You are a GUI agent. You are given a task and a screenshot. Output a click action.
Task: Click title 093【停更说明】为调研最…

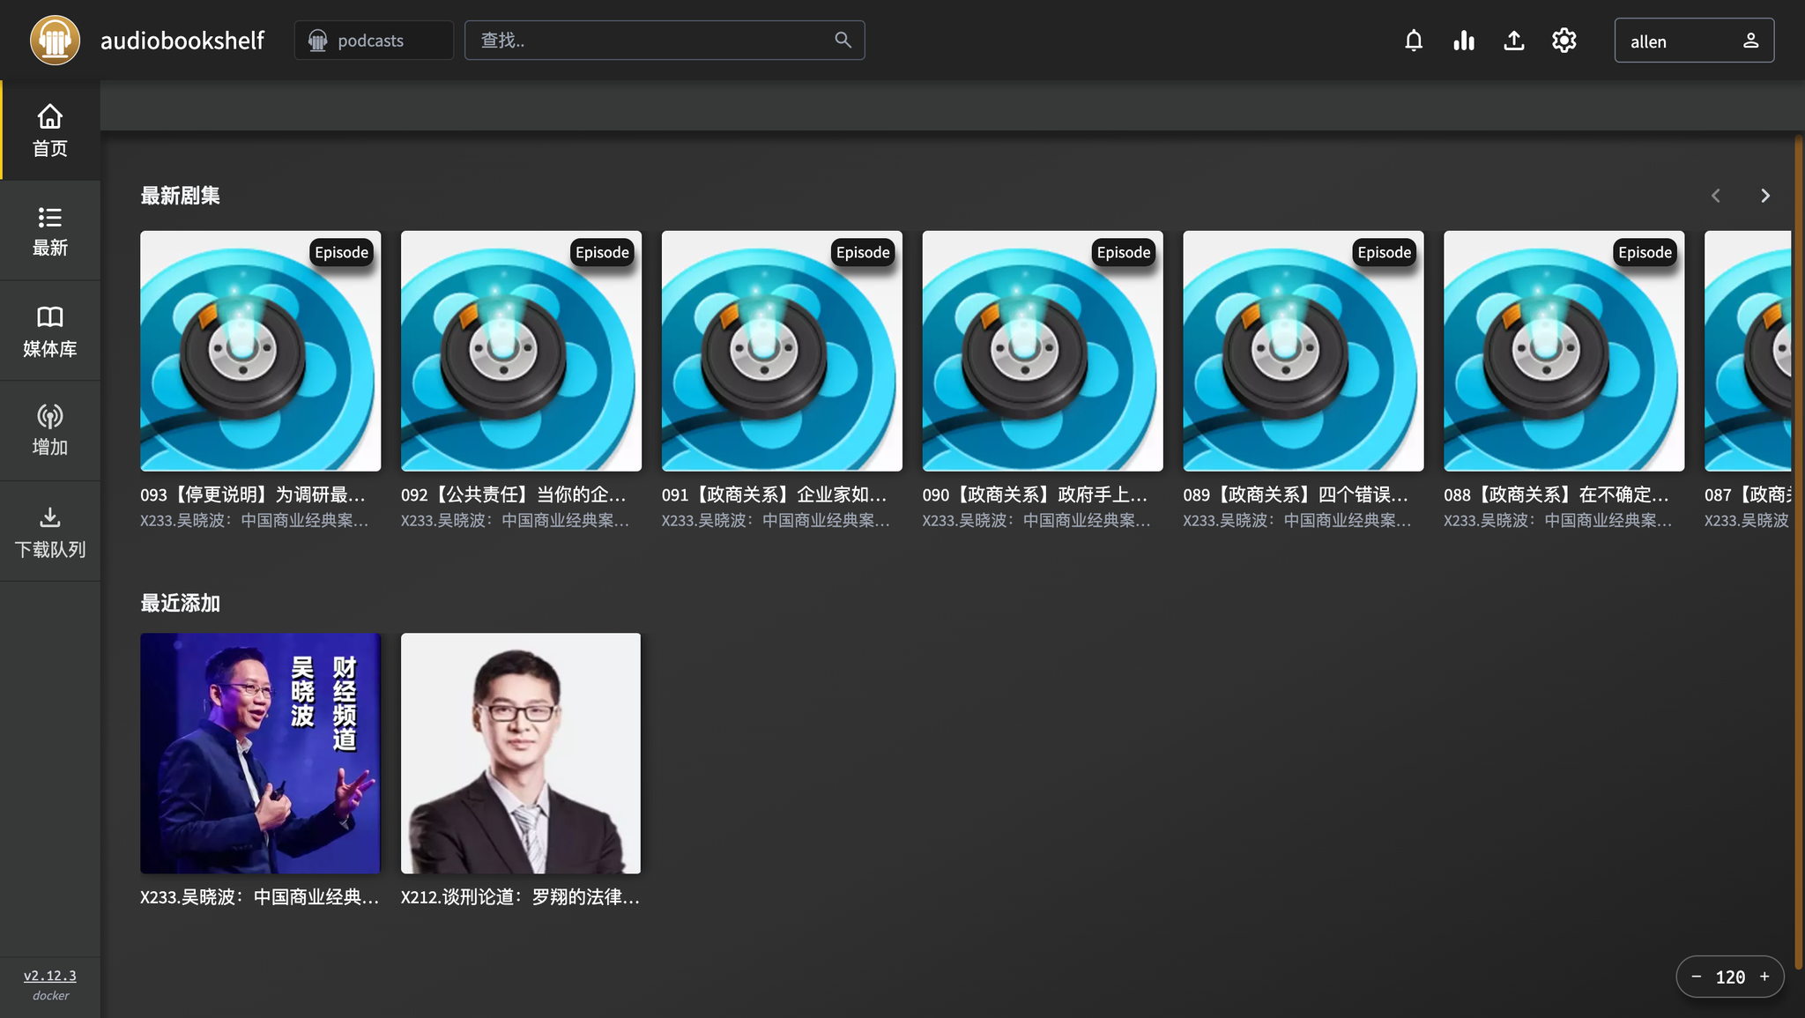point(253,494)
